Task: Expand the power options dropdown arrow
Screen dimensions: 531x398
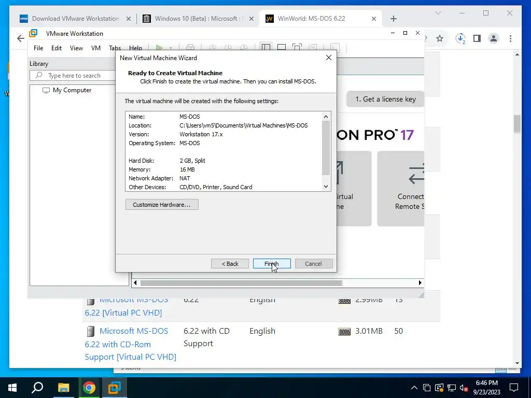Action: 170,48
